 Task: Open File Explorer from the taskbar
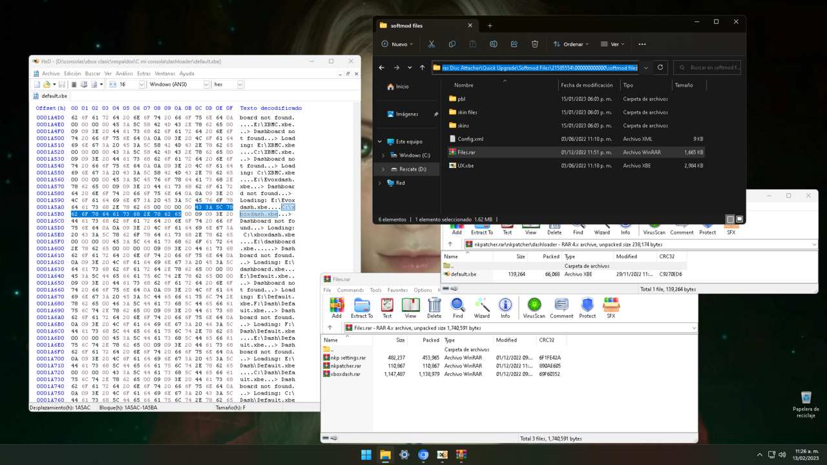tap(385, 455)
